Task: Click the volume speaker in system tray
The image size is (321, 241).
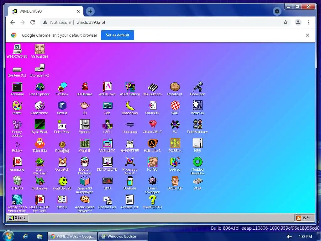Action: 289,237
